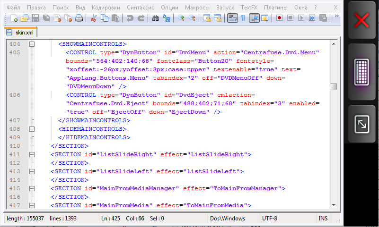Screen dimensions: 379x227
Task: Open Find with the binoculars icon
Action: [156, 18]
